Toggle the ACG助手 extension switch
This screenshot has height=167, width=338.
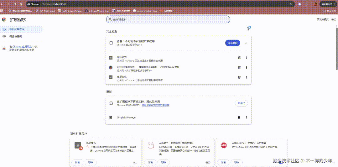(208, 162)
